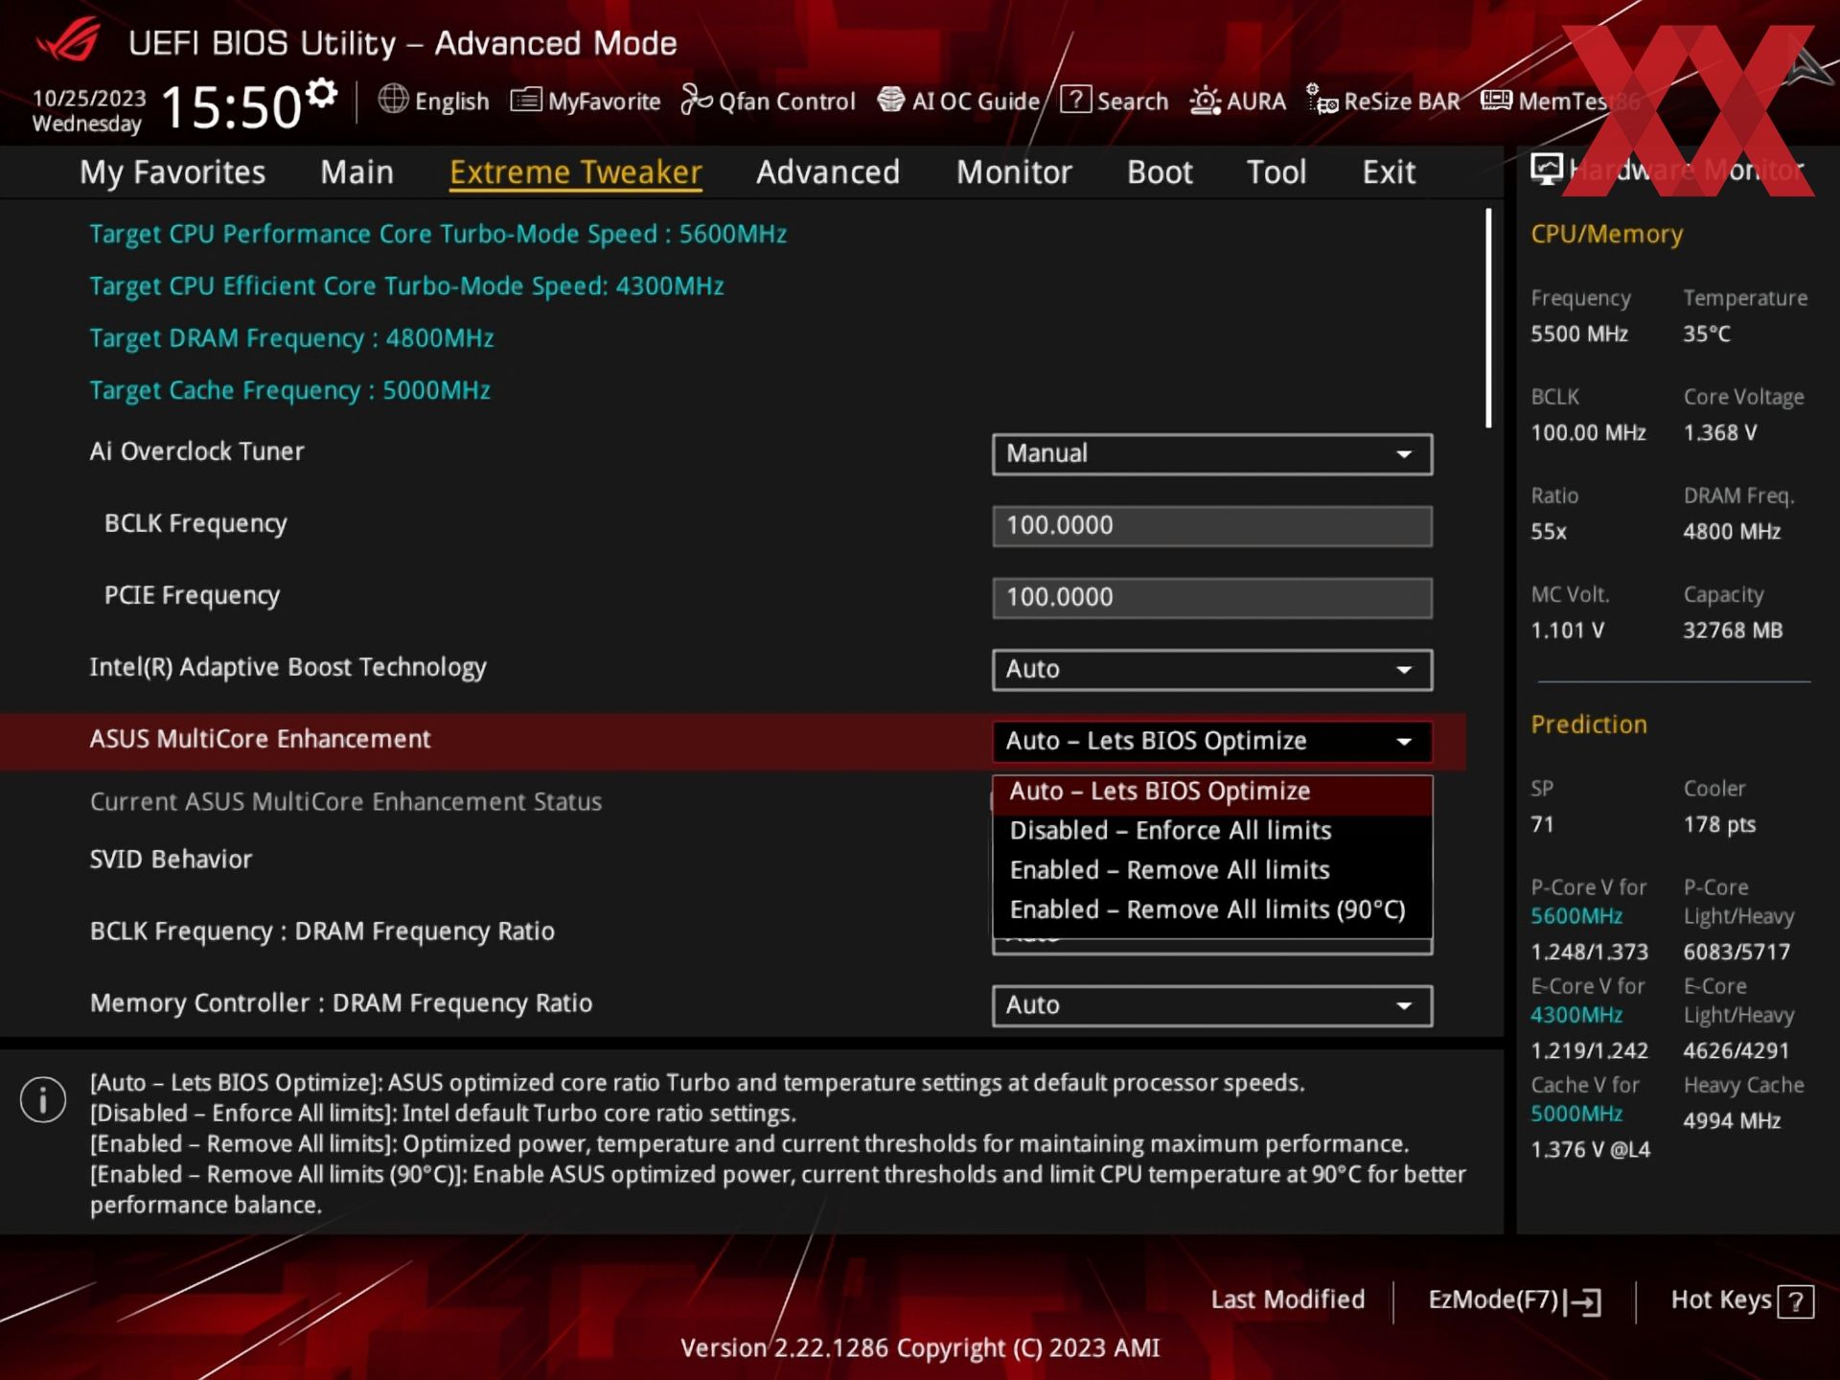Click Target CPU Efficient Core Turbo-Mode Speed text
This screenshot has width=1840, height=1380.
(x=406, y=286)
